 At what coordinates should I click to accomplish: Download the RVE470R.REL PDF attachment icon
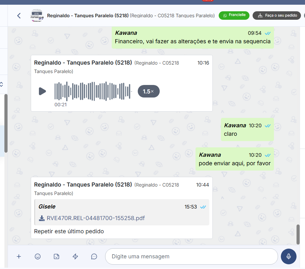click(x=42, y=218)
